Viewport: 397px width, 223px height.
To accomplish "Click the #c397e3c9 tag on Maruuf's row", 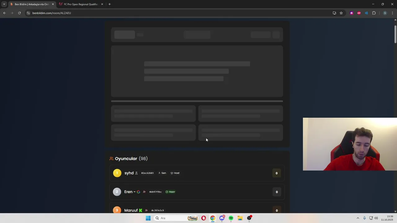I will click(158, 210).
